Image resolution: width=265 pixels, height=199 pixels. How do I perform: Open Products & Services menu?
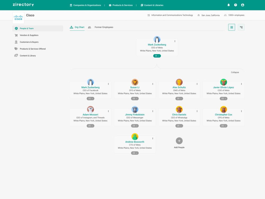[121, 5]
